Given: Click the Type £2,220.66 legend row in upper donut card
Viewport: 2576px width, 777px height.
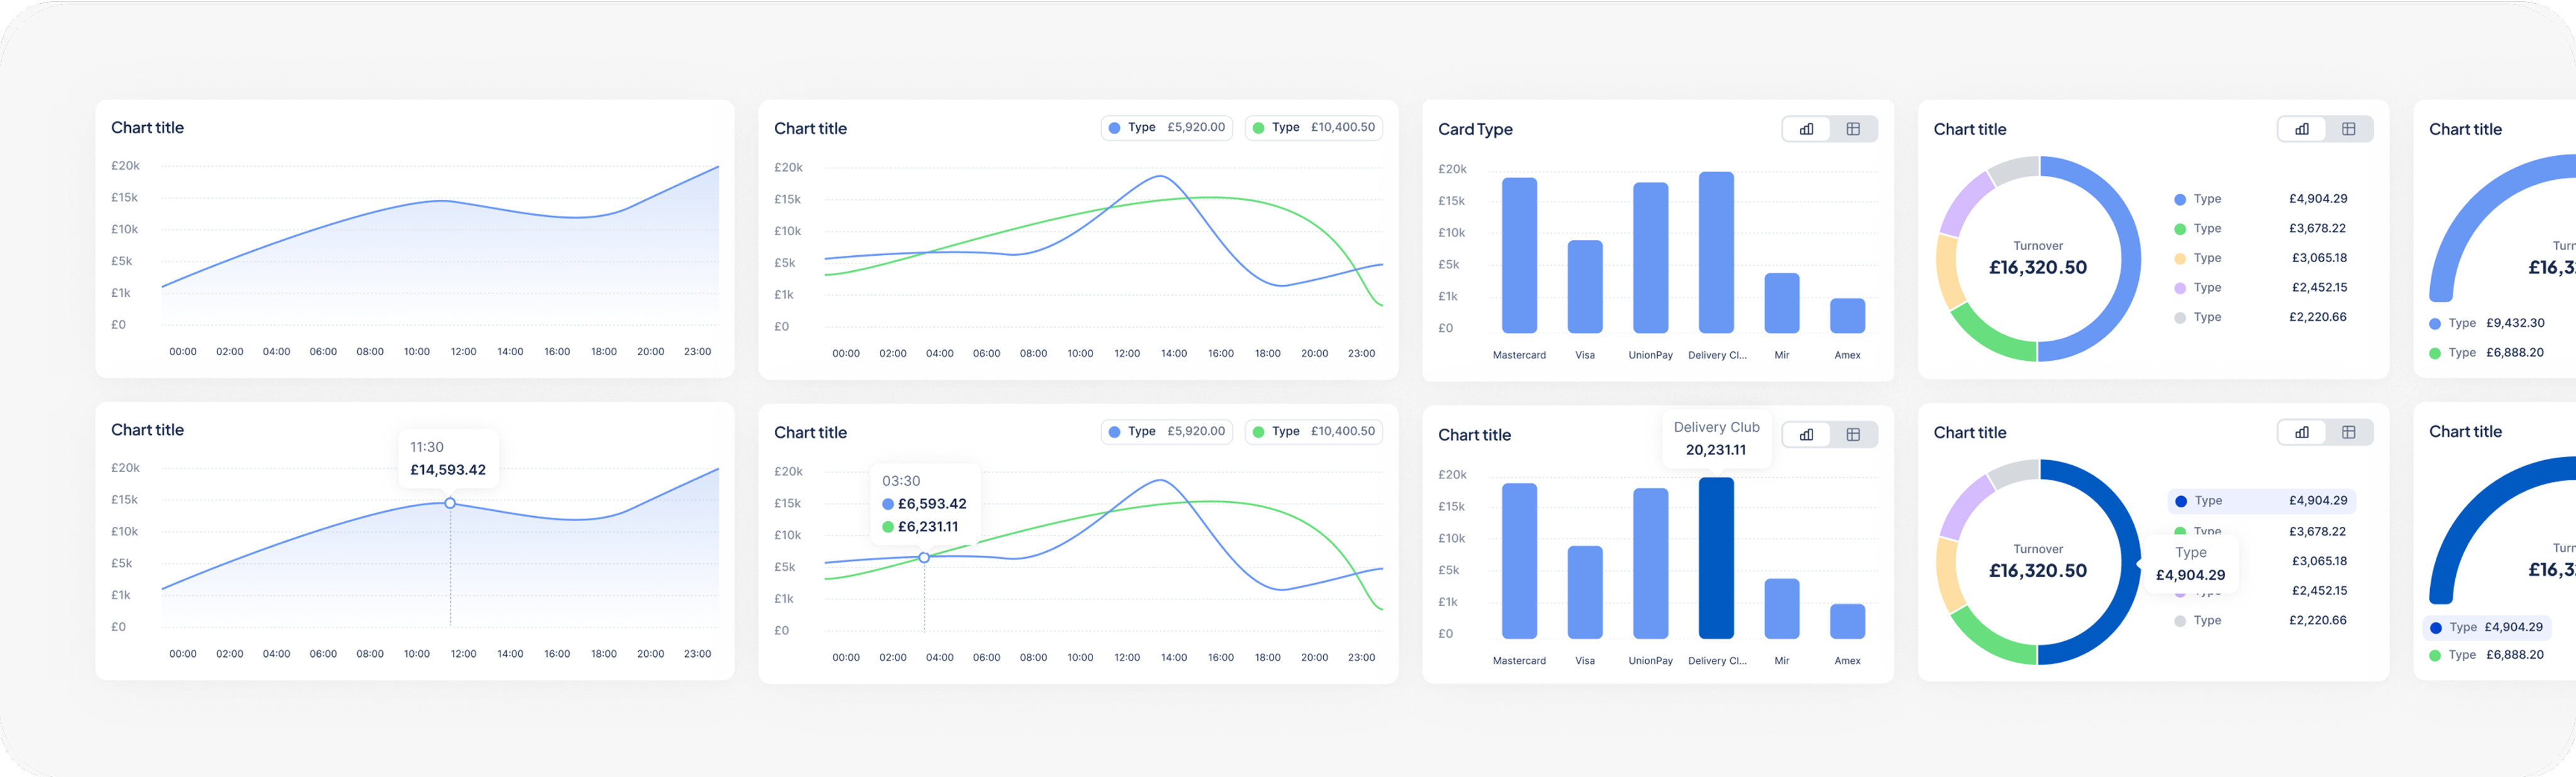Looking at the screenshot, I should pyautogui.click(x=2260, y=317).
